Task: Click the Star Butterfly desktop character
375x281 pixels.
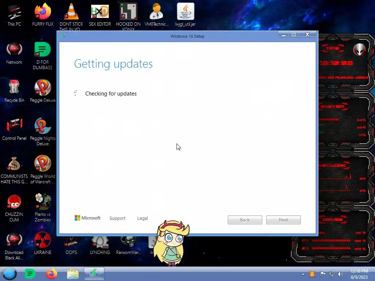Action: click(171, 243)
